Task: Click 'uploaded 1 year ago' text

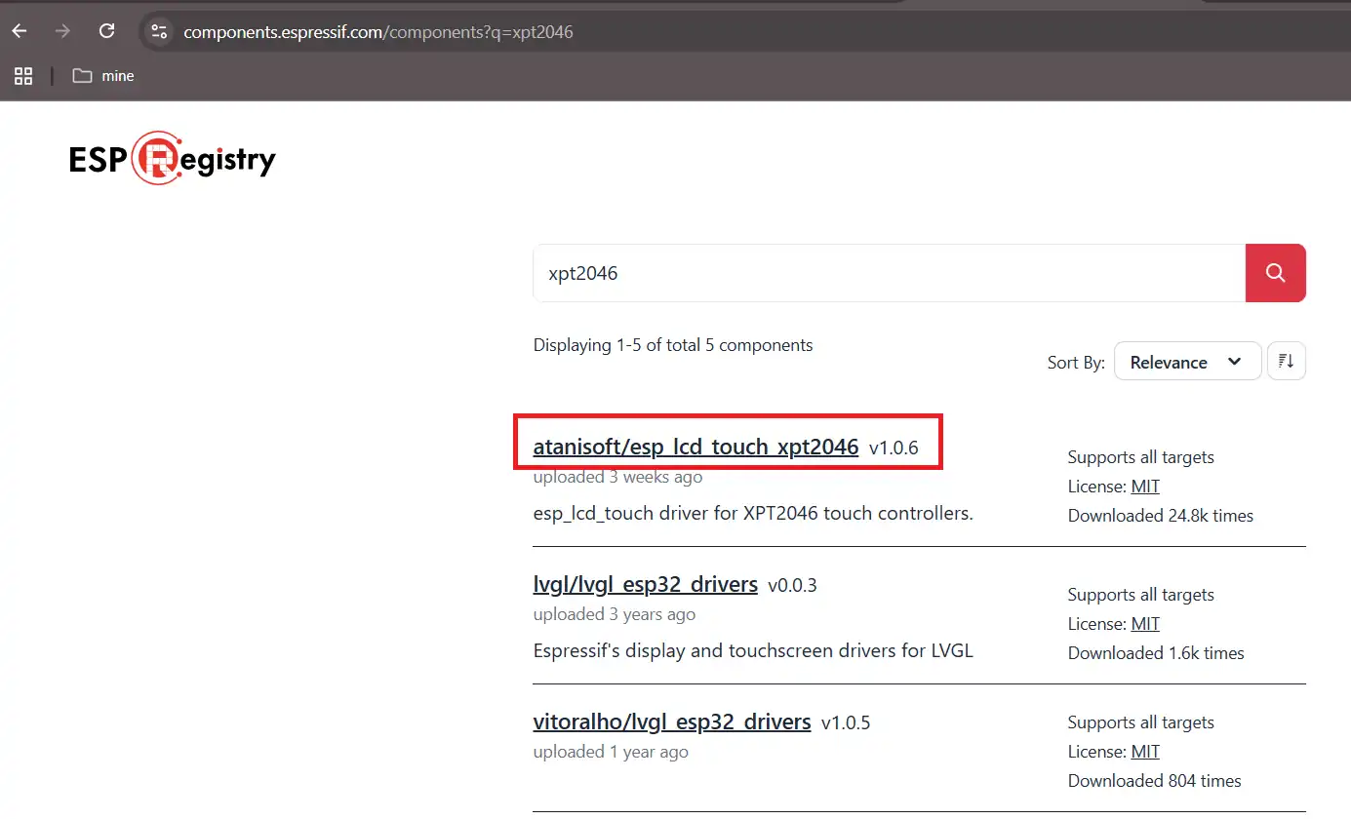Action: point(611,752)
